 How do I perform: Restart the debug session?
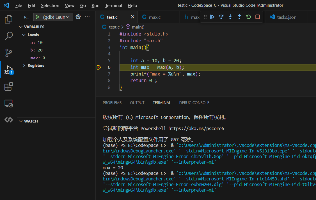[x=248, y=17]
